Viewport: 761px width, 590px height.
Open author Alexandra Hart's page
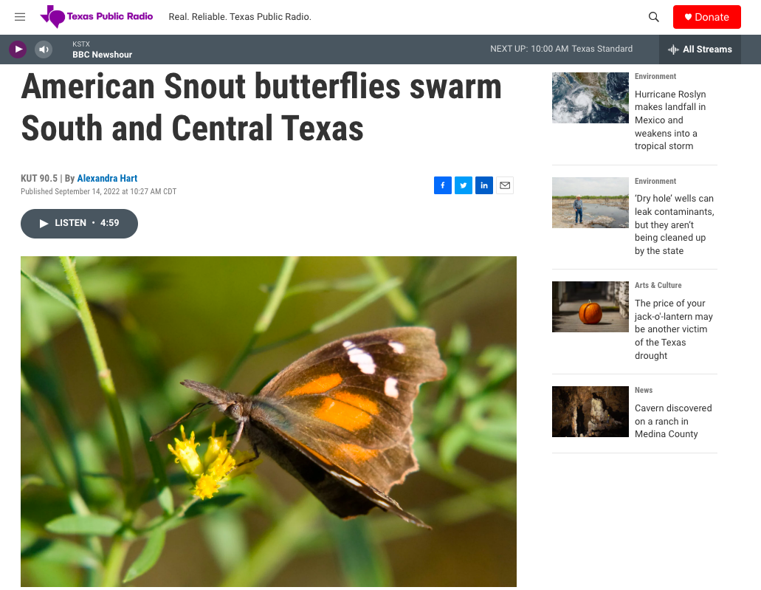point(107,178)
